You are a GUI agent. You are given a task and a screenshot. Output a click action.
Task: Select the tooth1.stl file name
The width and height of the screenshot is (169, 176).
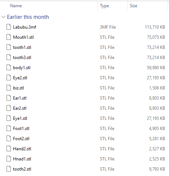coord(22,47)
